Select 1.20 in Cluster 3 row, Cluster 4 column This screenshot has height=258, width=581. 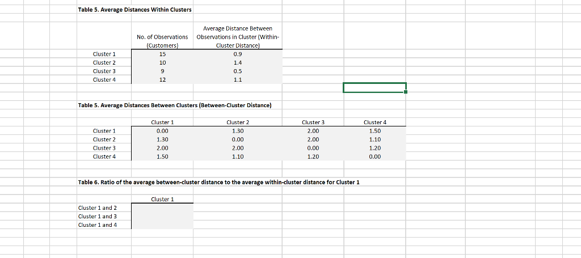point(375,148)
